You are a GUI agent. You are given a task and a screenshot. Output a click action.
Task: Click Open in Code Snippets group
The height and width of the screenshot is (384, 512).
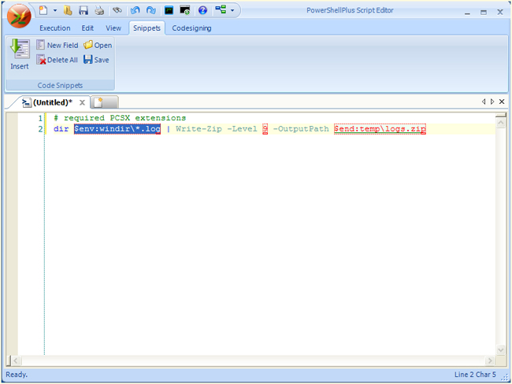tap(98, 45)
